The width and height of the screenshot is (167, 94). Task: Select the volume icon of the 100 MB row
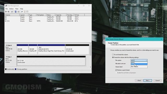point(6,19)
